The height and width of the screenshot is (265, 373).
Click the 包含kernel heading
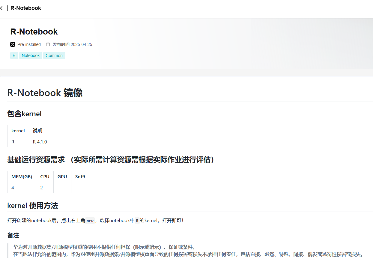(x=24, y=114)
